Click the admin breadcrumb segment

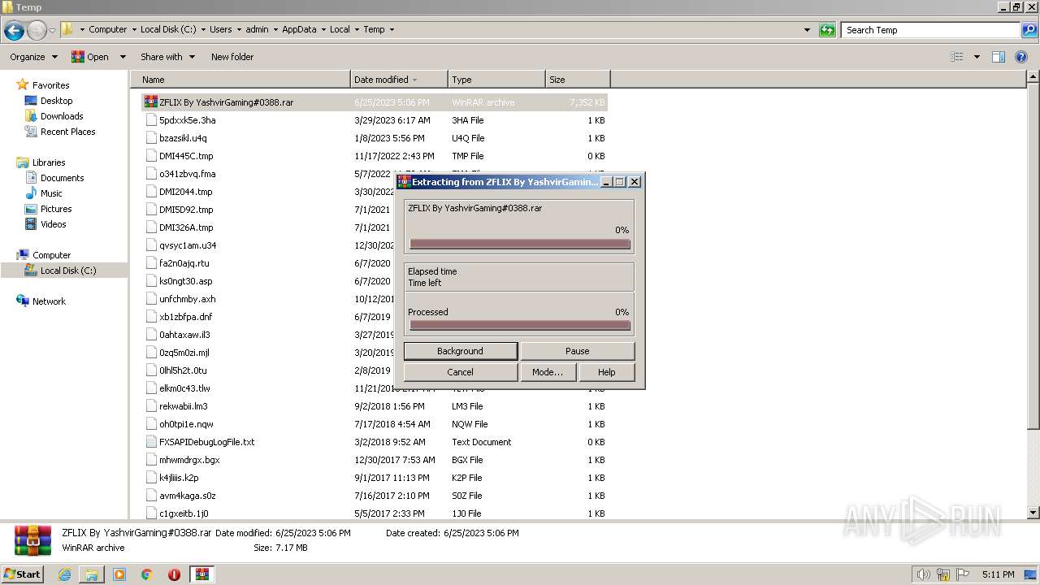tap(257, 29)
